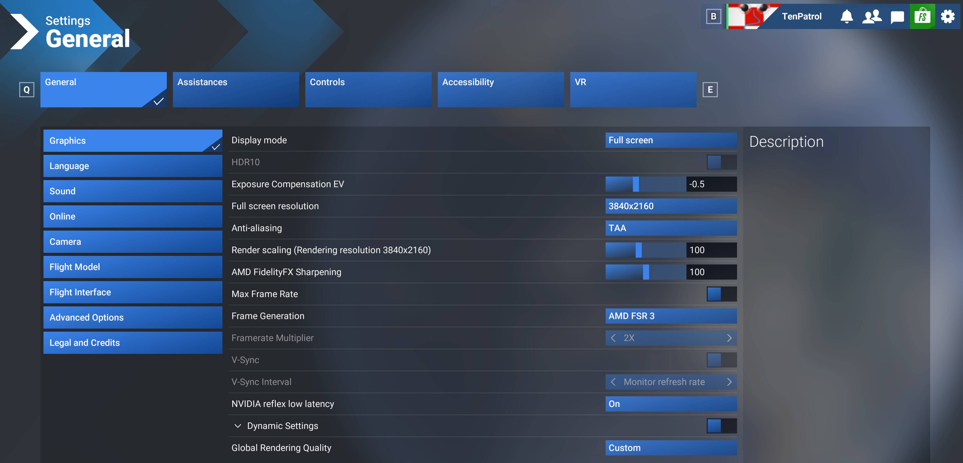963x463 pixels.
Task: Open the Marketplace shopping bag icon
Action: click(x=922, y=16)
